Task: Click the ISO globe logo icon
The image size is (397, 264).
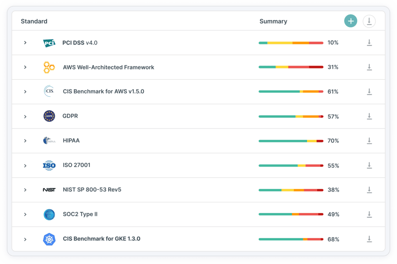Action: click(49, 165)
